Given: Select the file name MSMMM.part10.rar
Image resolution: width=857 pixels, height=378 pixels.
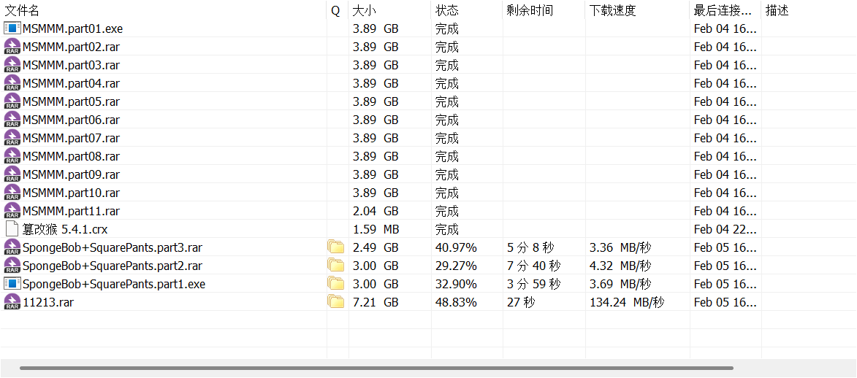Looking at the screenshot, I should point(71,193).
